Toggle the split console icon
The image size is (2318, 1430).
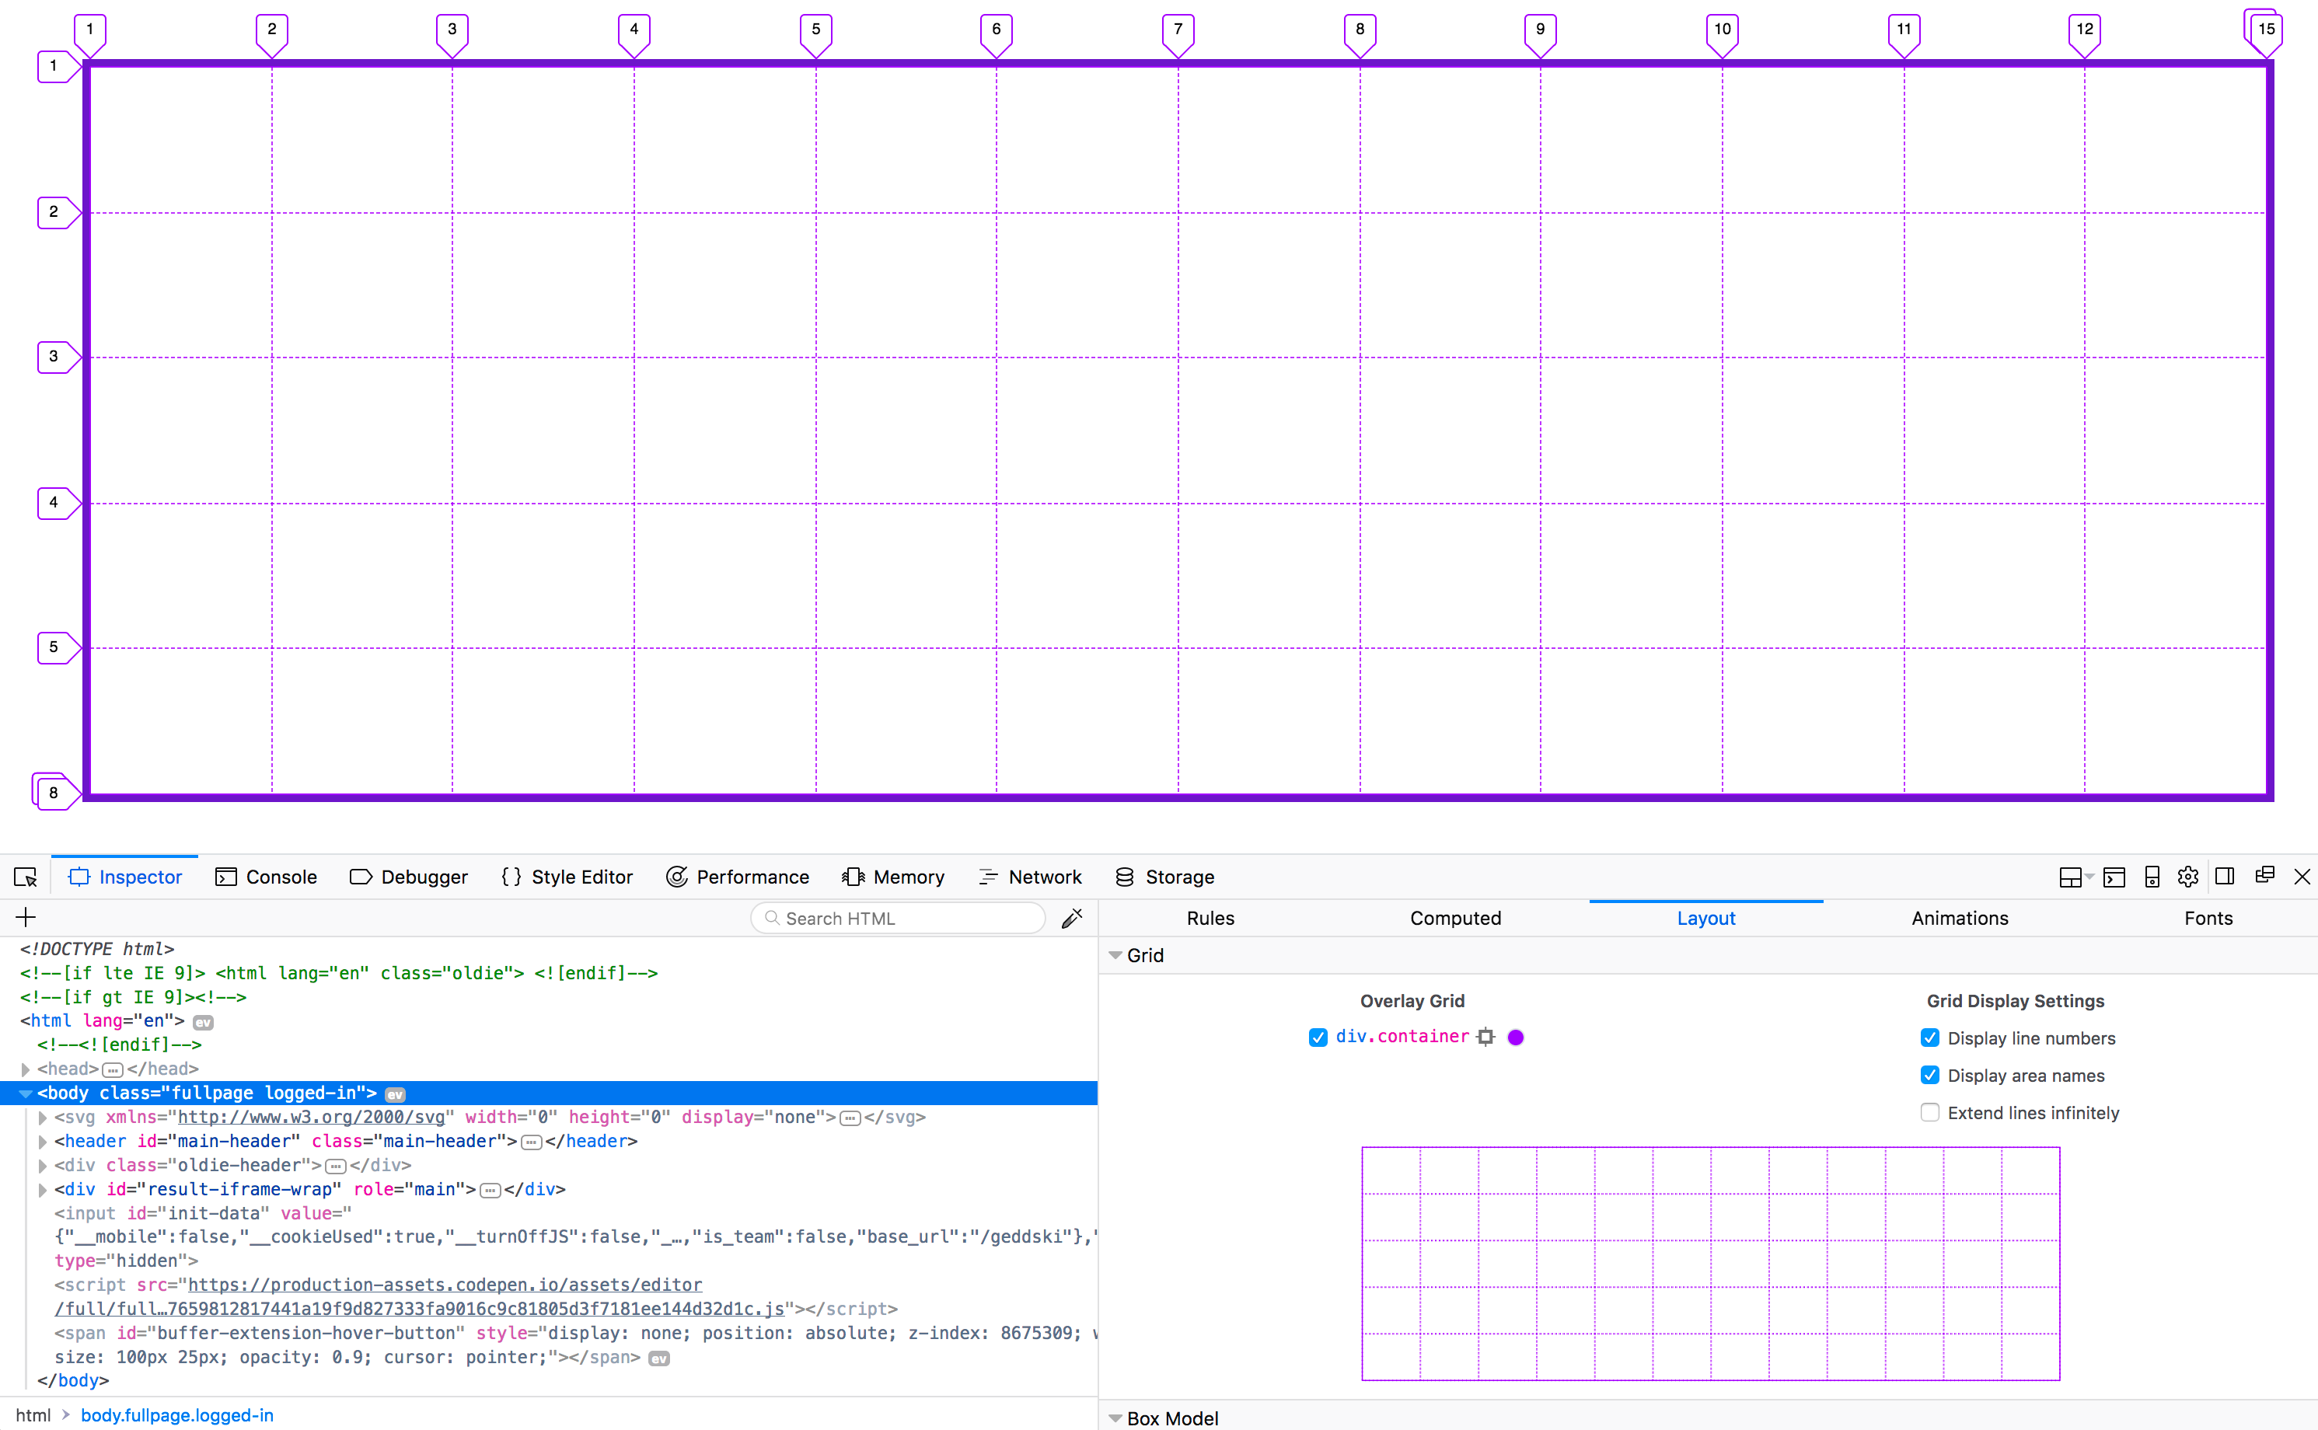point(2114,877)
